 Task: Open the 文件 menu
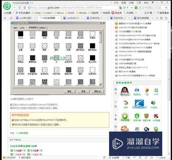click(116, 3)
